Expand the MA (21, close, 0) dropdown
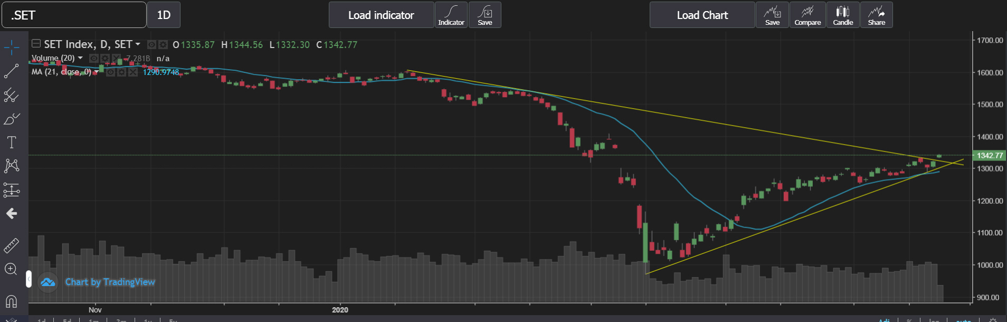Image resolution: width=1007 pixels, height=322 pixels. [96, 72]
